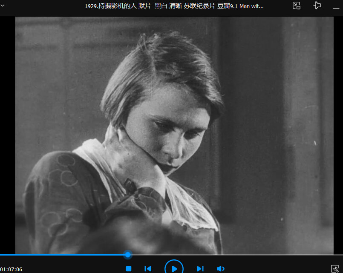The width and height of the screenshot is (343, 273).
Task: Jump to the previous video
Action: [148, 269]
